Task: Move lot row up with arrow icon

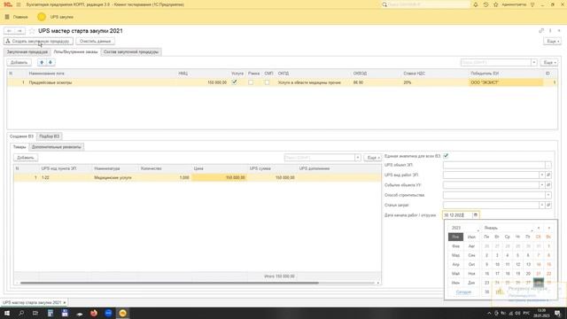Action: (x=42, y=63)
